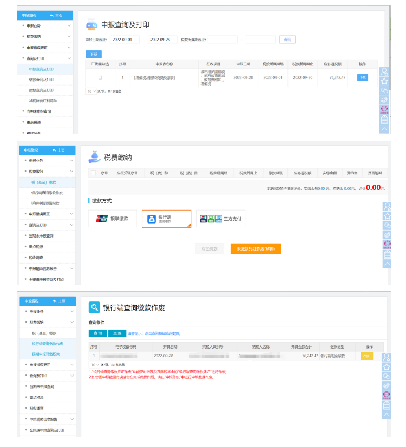Click the user icon in the bottom panel's floating bar
406x447 pixels.
(x=387, y=357)
